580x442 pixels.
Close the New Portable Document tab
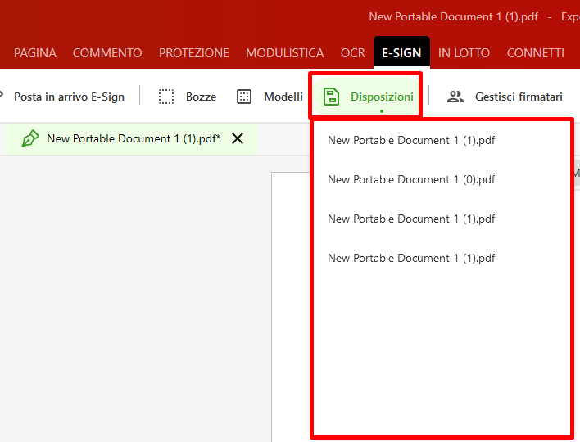point(238,138)
